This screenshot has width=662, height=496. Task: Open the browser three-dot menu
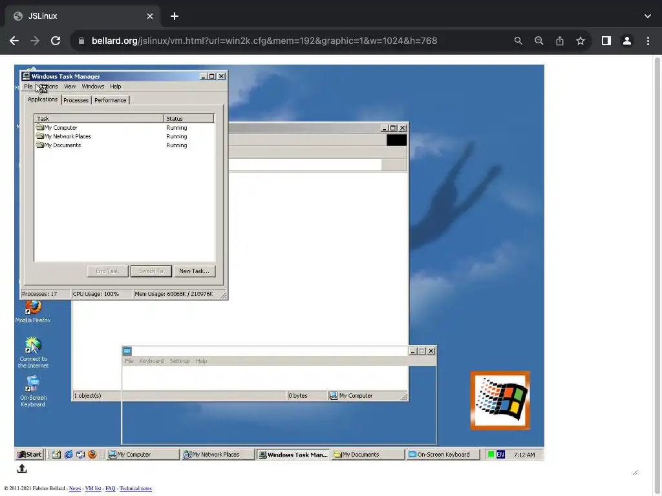click(x=648, y=41)
